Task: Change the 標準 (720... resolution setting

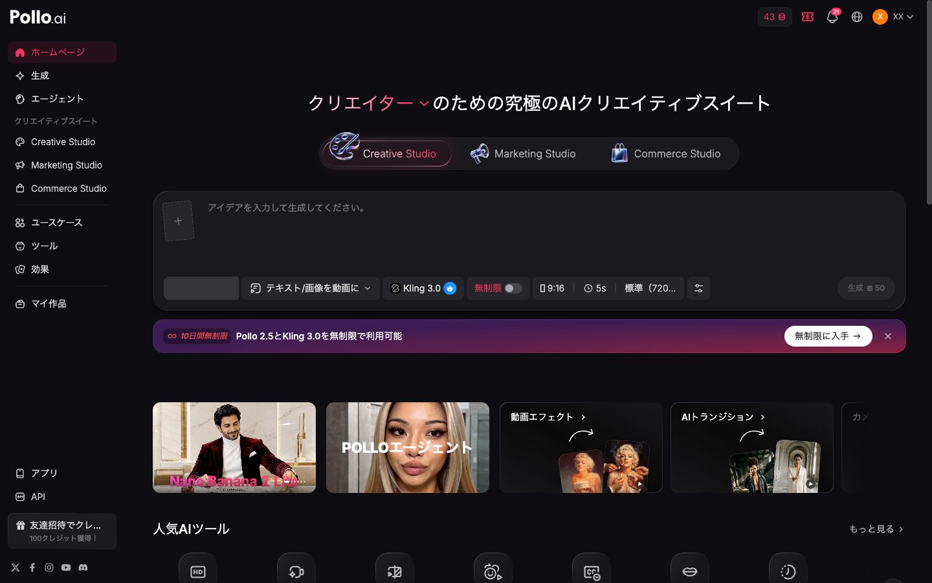Action: coord(650,288)
